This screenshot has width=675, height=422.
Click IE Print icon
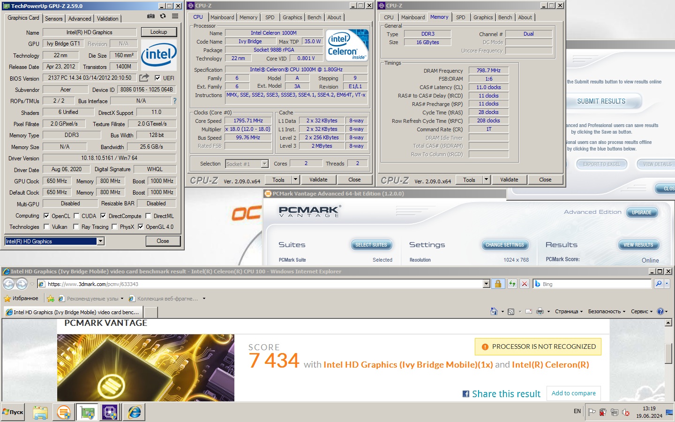[x=540, y=311]
